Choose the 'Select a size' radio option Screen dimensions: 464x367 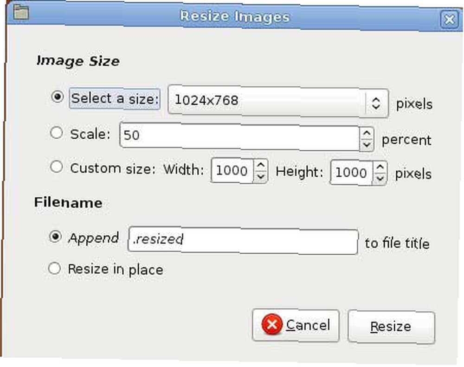pyautogui.click(x=57, y=97)
